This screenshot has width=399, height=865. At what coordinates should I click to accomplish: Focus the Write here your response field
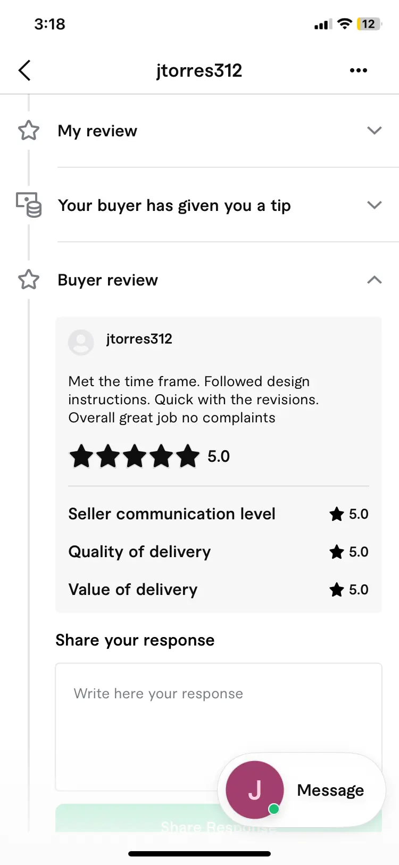219,727
